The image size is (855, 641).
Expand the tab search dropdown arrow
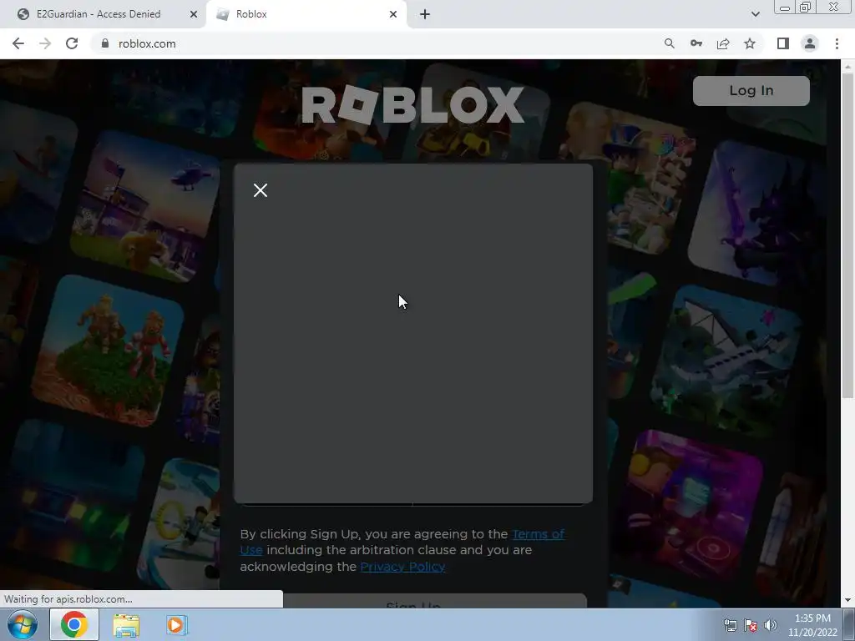pos(755,14)
